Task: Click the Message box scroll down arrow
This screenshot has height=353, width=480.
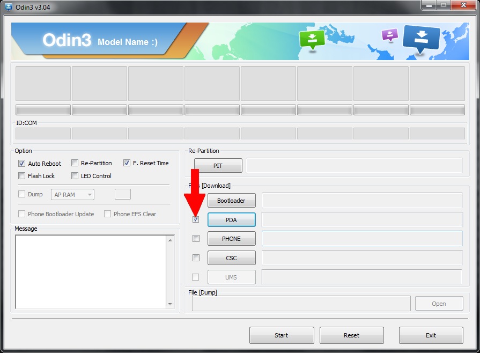Action: [170, 304]
